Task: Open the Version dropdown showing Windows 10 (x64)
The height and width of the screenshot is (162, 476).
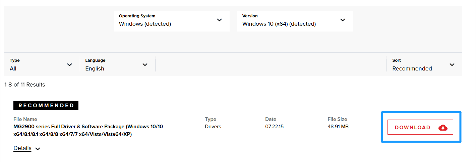Action: 295,21
